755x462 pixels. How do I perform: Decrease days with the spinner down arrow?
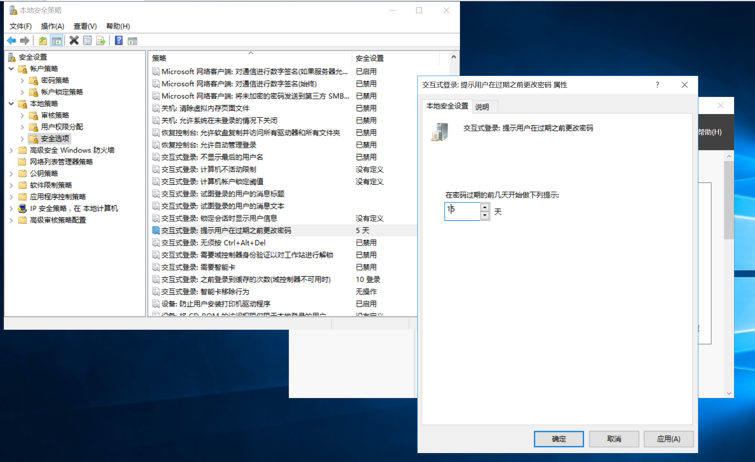[485, 215]
